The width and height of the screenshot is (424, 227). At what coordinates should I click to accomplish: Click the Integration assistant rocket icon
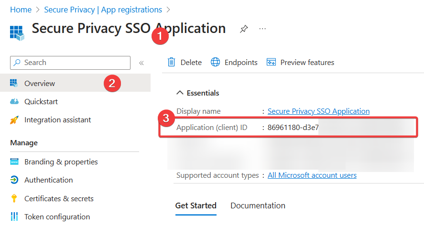coord(14,120)
